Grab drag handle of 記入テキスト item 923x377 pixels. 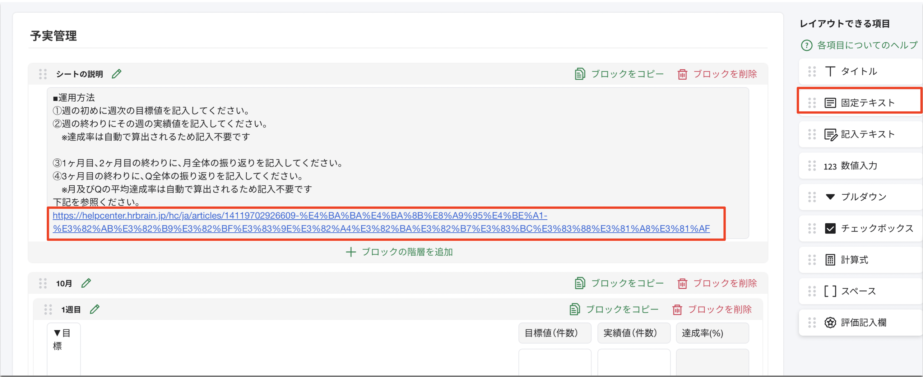tap(812, 134)
